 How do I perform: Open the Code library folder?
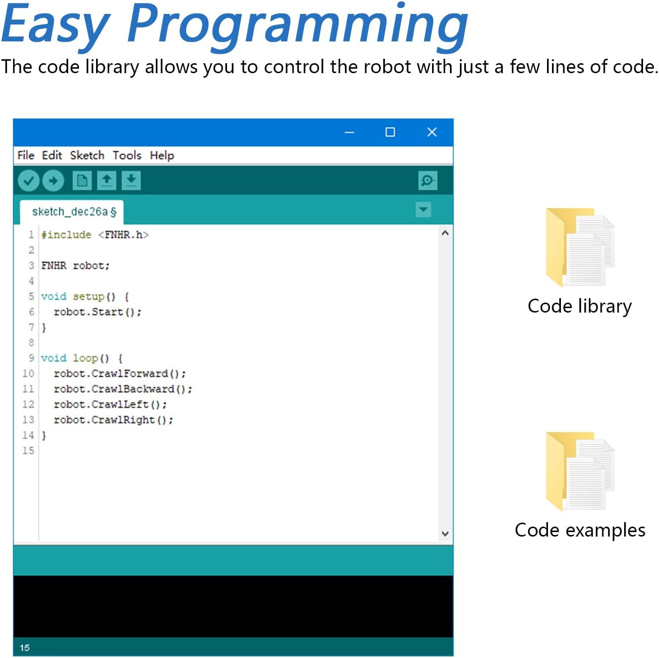tap(580, 247)
